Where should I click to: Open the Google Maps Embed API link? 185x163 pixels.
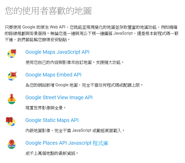point(53,75)
